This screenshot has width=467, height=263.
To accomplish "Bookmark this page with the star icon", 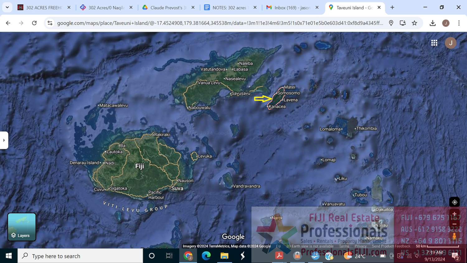I will click(414, 23).
